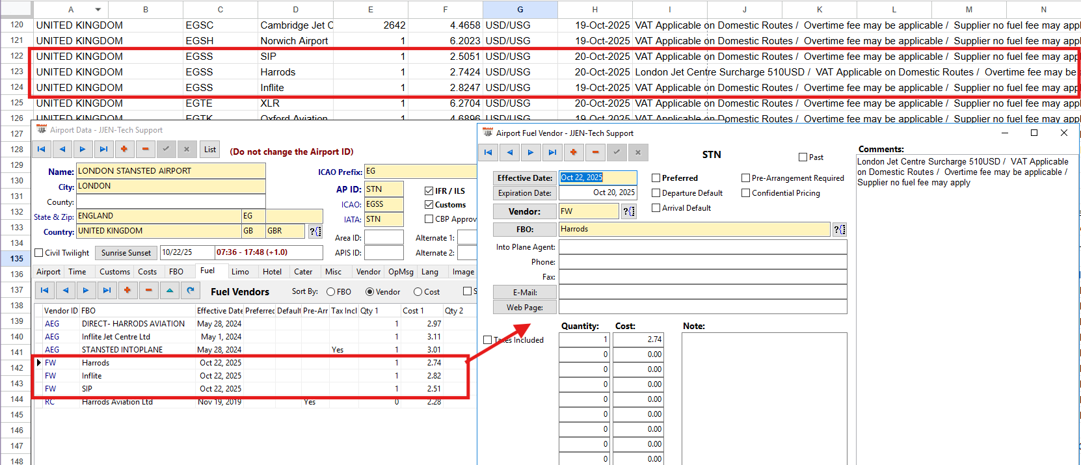Viewport: 1081px width, 465px height.
Task: Click add plus icon in Fuel Vendors toolbar
Action: (x=127, y=291)
